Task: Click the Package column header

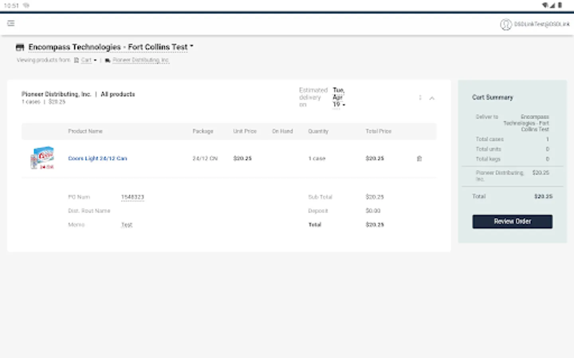Action: click(203, 131)
